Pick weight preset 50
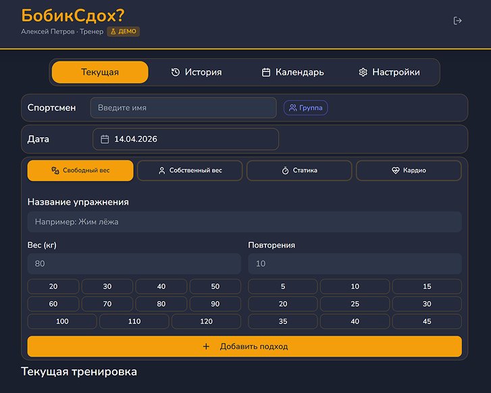491x393 pixels. [215, 286]
